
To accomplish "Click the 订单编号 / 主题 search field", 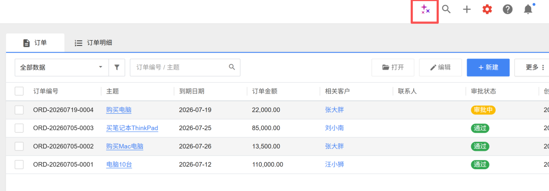I will point(185,68).
